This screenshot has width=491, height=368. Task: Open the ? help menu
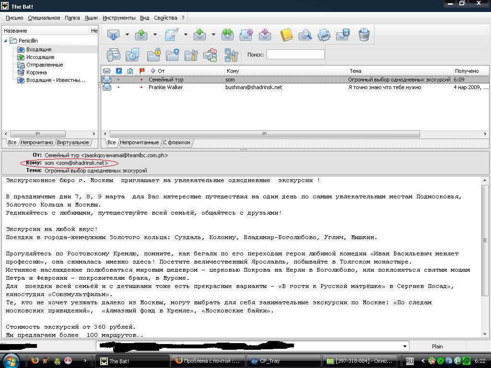pyautogui.click(x=183, y=18)
